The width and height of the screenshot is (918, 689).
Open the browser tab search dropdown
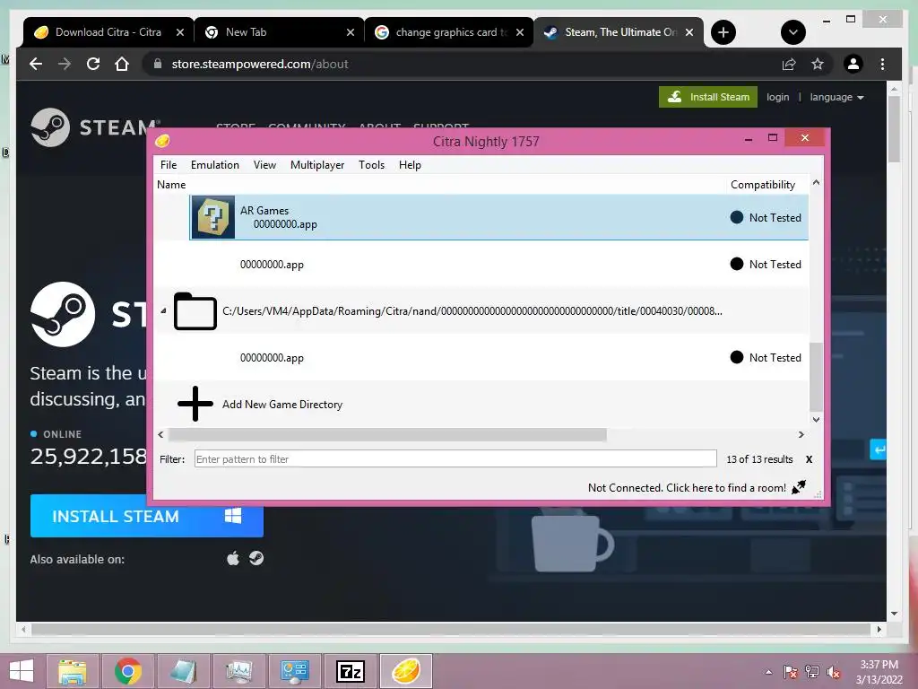[x=793, y=32]
